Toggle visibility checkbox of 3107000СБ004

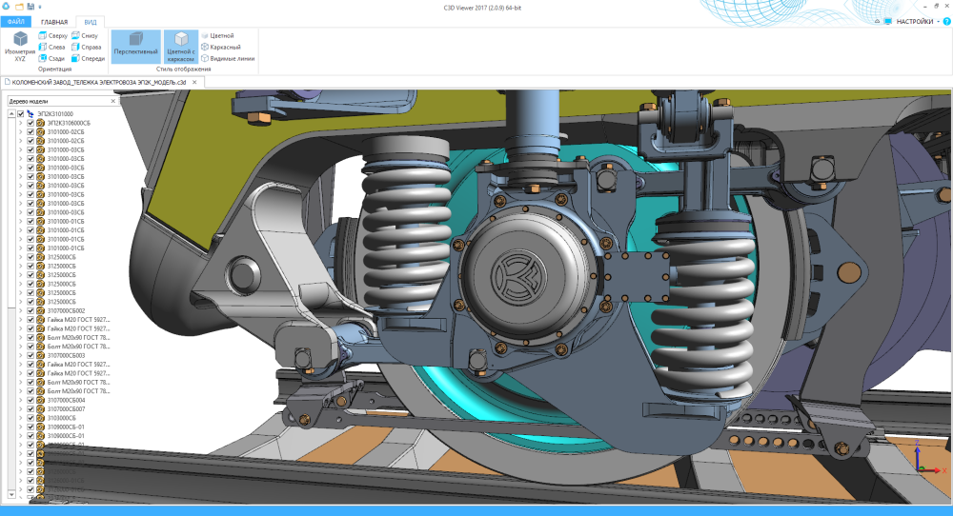pos(30,400)
